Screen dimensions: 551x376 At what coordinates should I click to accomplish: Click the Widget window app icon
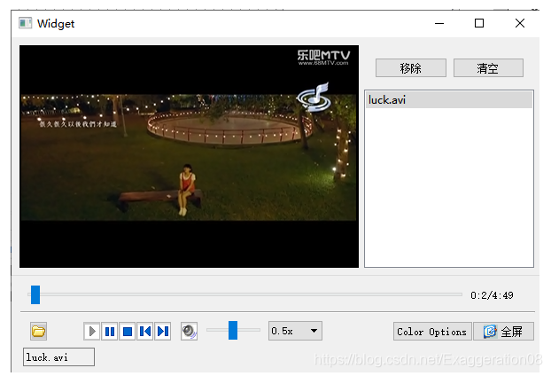pyautogui.click(x=26, y=23)
